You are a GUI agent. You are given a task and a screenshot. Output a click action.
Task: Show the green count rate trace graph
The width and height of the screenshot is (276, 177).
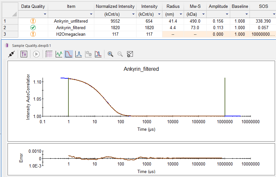tap(59, 54)
